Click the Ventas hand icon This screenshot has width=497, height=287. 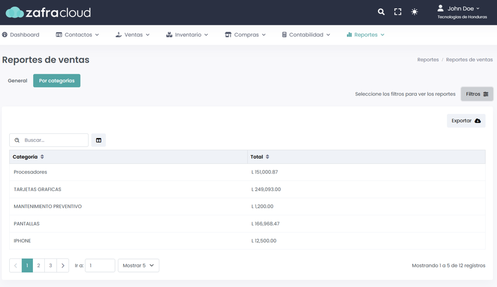point(118,35)
